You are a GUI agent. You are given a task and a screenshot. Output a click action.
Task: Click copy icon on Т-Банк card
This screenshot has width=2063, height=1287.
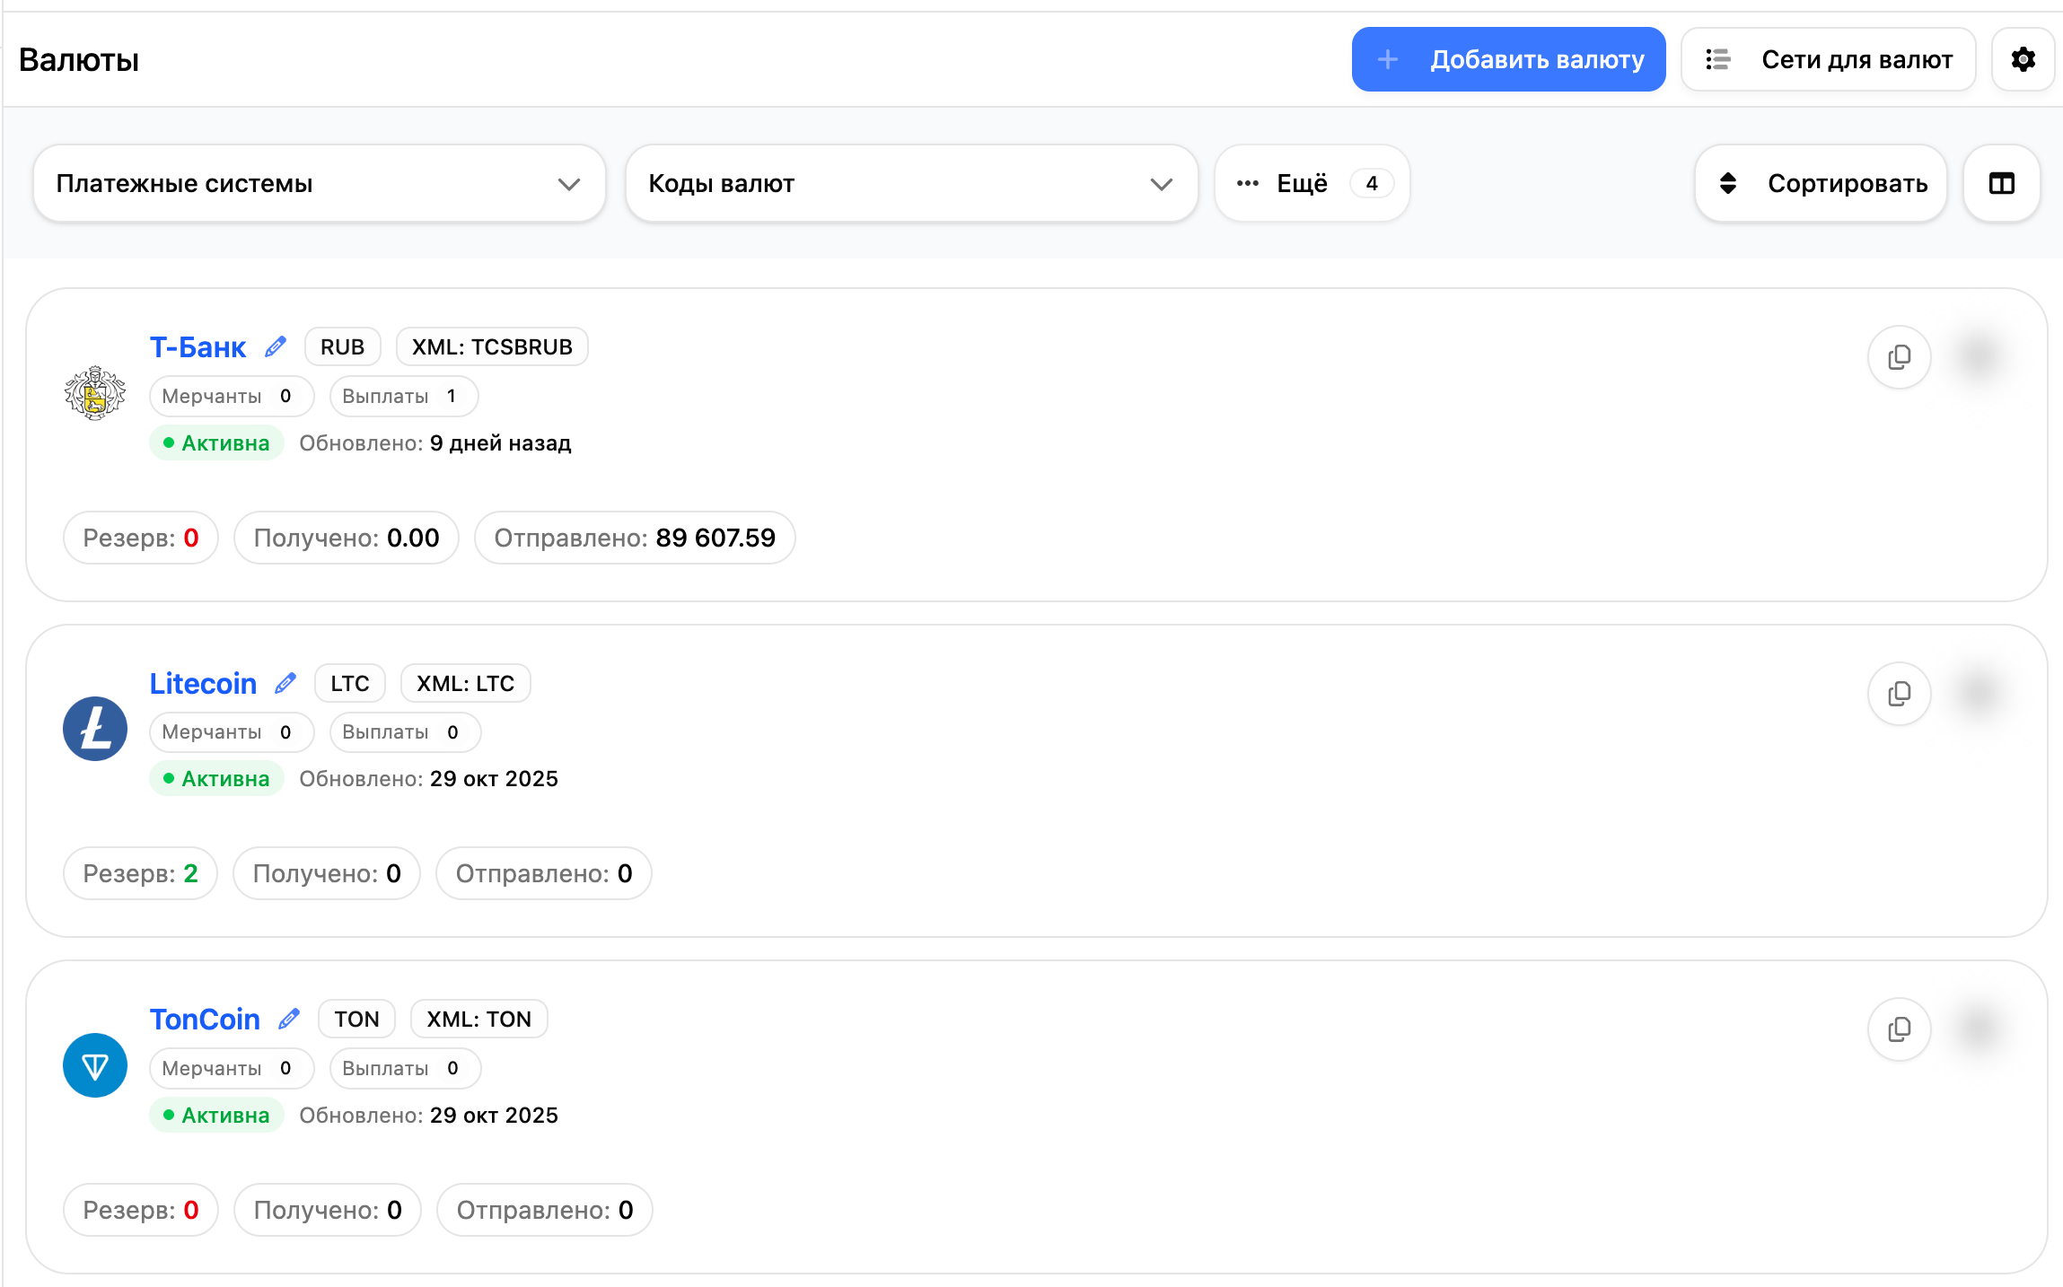1899,357
